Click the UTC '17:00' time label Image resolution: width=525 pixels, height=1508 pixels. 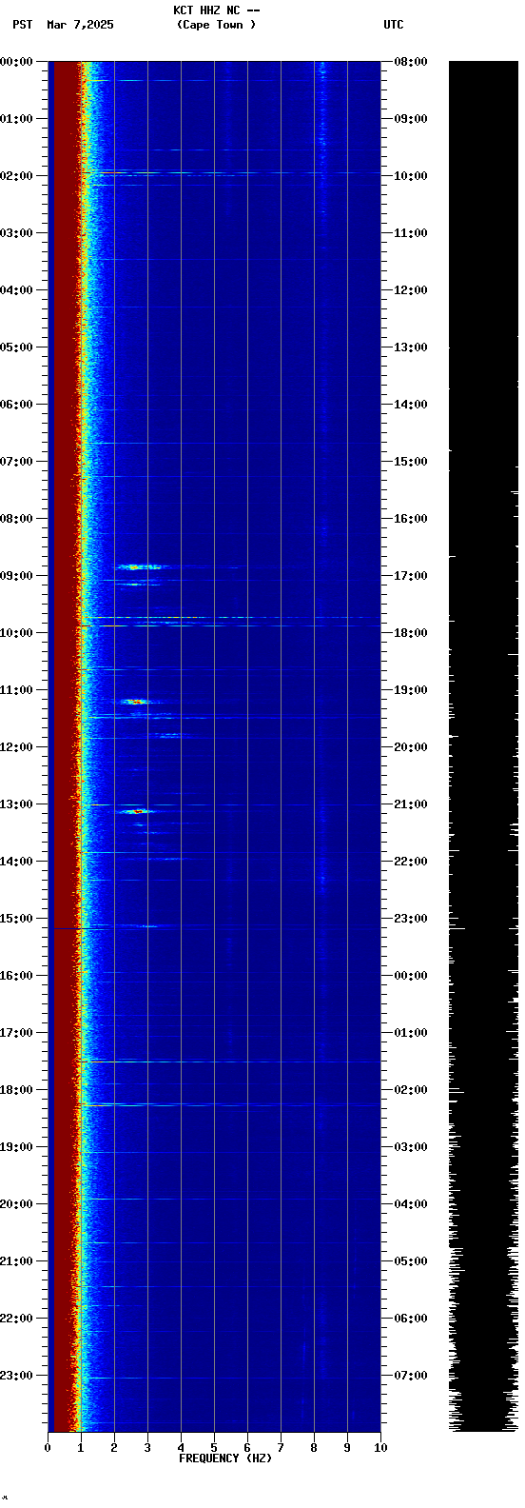410,576
